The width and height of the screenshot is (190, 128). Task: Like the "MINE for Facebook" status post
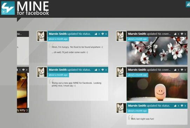pos(96,70)
